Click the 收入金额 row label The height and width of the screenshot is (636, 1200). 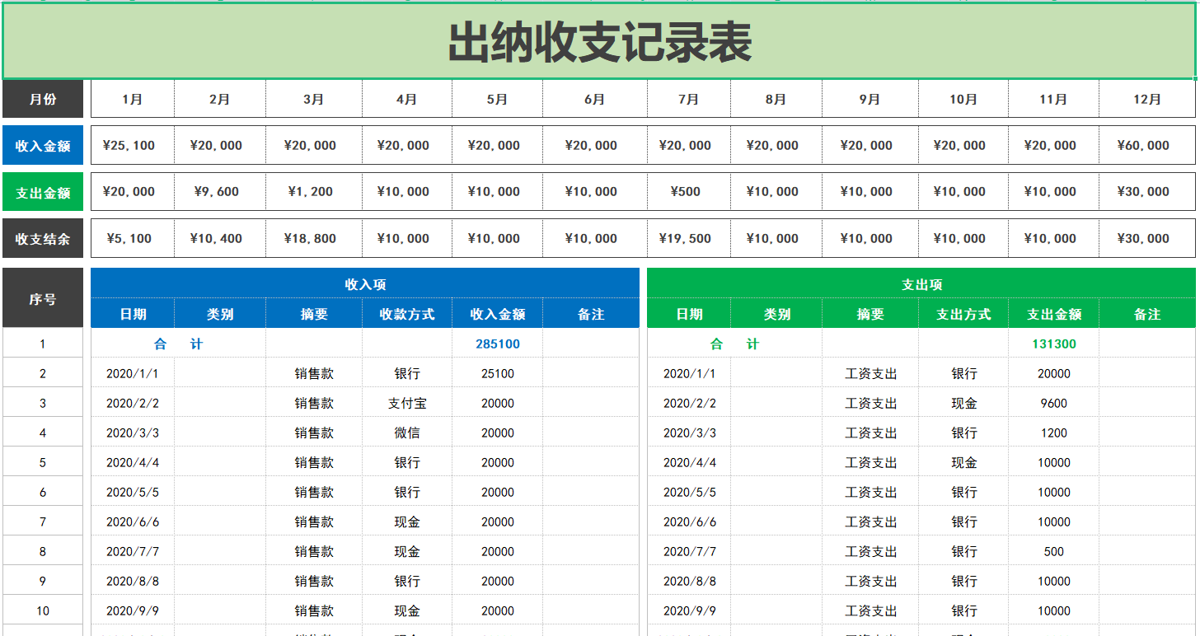42,144
